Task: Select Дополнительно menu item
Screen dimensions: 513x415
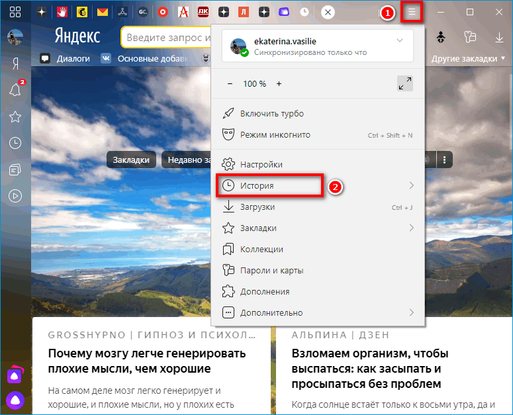Action: click(318, 312)
